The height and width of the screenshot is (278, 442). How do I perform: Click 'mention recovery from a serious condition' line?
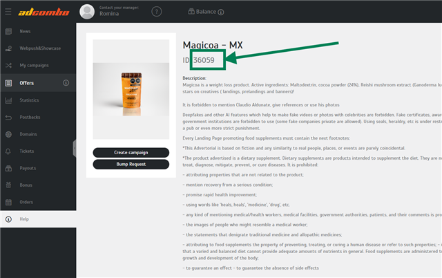pyautogui.click(x=228, y=185)
